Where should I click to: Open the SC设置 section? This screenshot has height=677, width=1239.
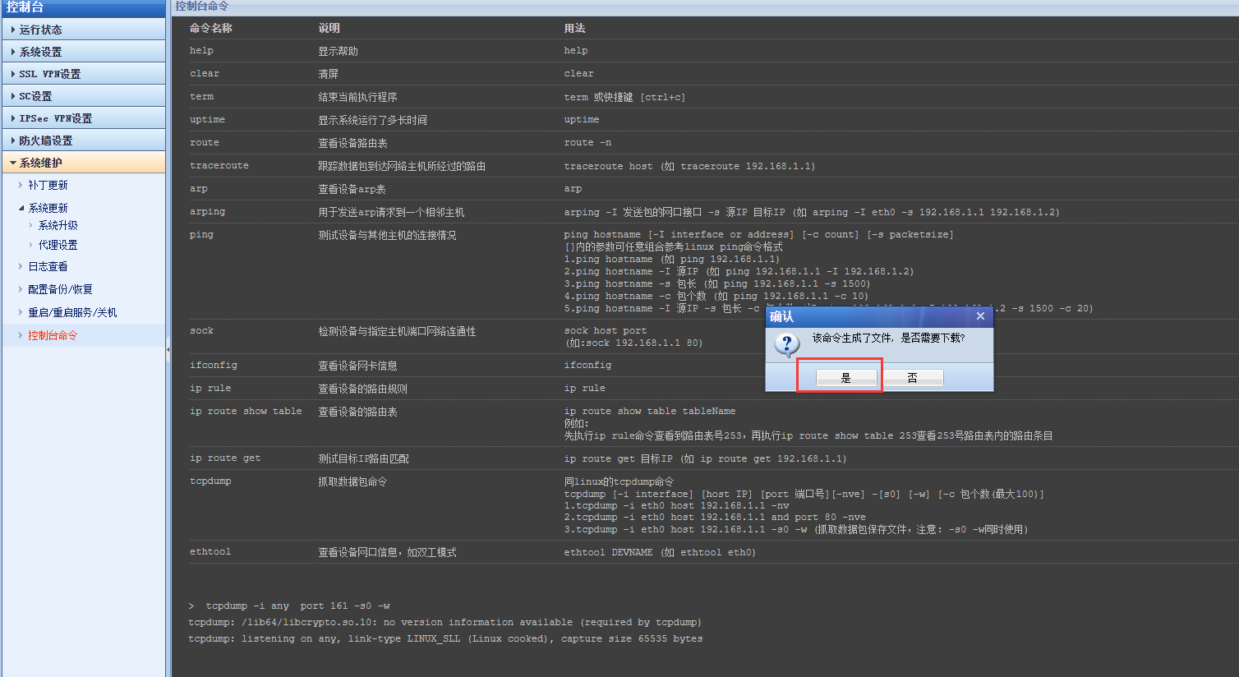tap(35, 96)
